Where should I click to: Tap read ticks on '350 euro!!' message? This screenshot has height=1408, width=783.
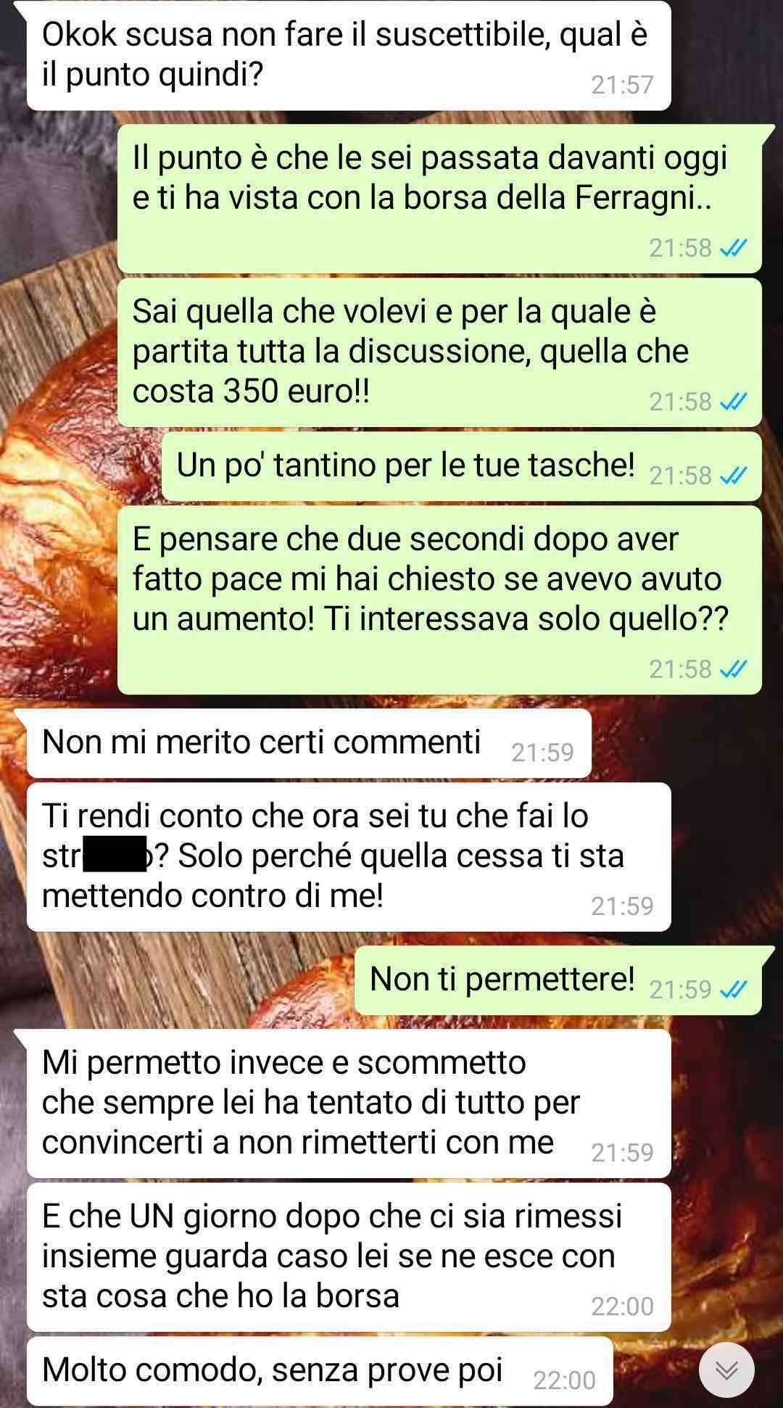point(733,402)
